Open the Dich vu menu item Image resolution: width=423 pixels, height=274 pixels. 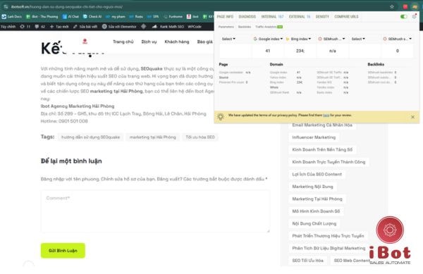pos(149,42)
